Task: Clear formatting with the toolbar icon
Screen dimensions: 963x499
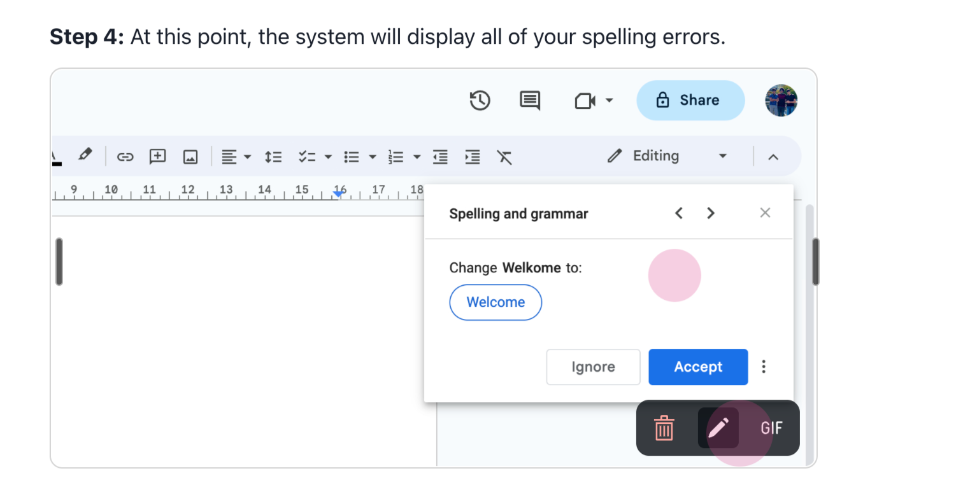Action: (x=504, y=157)
